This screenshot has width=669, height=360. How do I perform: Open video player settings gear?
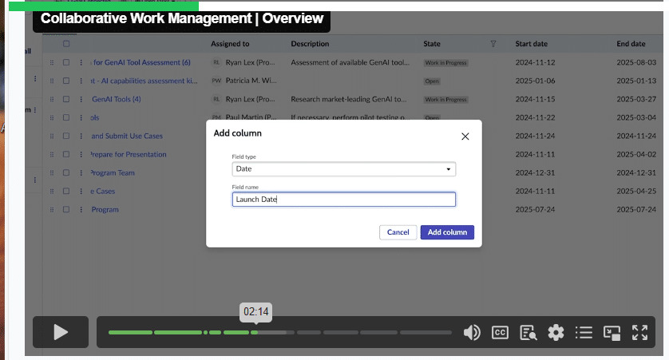tap(556, 333)
